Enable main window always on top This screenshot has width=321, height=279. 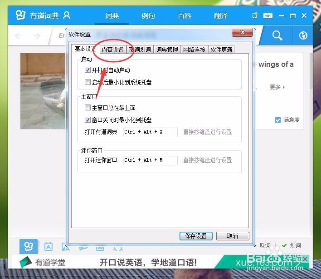pos(88,107)
